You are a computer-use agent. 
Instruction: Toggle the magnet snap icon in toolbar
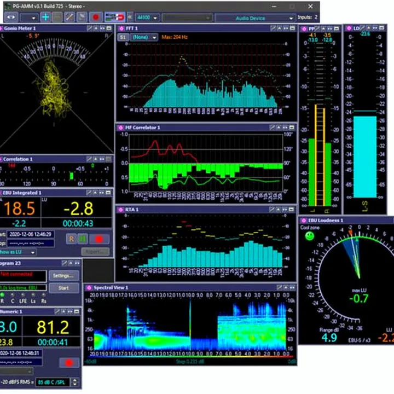pyautogui.click(x=114, y=18)
